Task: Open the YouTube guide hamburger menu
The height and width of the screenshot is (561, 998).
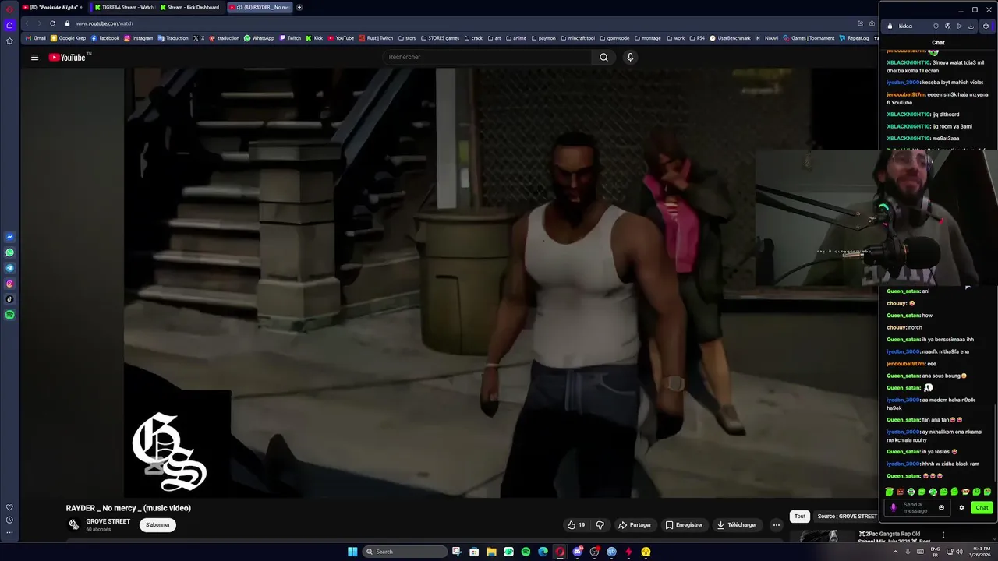Action: (34, 57)
